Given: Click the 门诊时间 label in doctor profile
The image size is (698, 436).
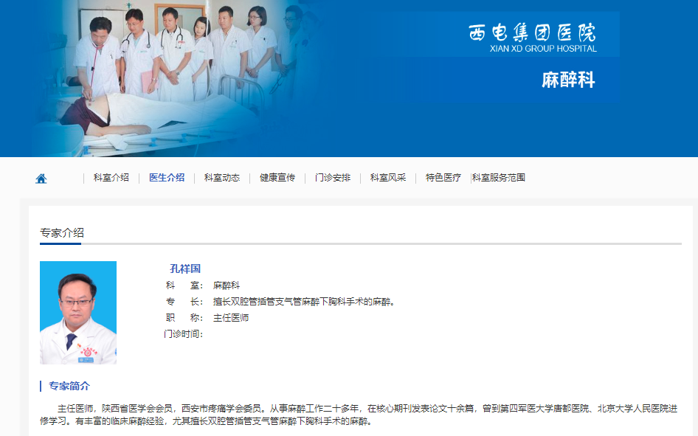Looking at the screenshot, I should pos(183,334).
